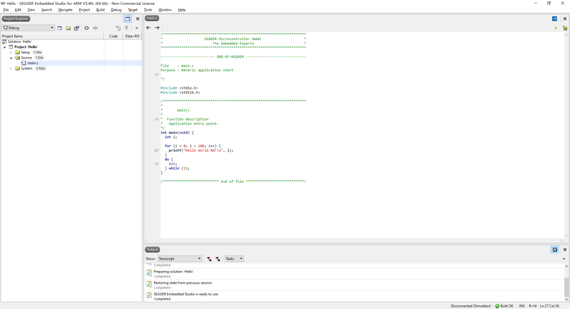Click the Output panel vertical scrollbar thumb

coord(566,287)
